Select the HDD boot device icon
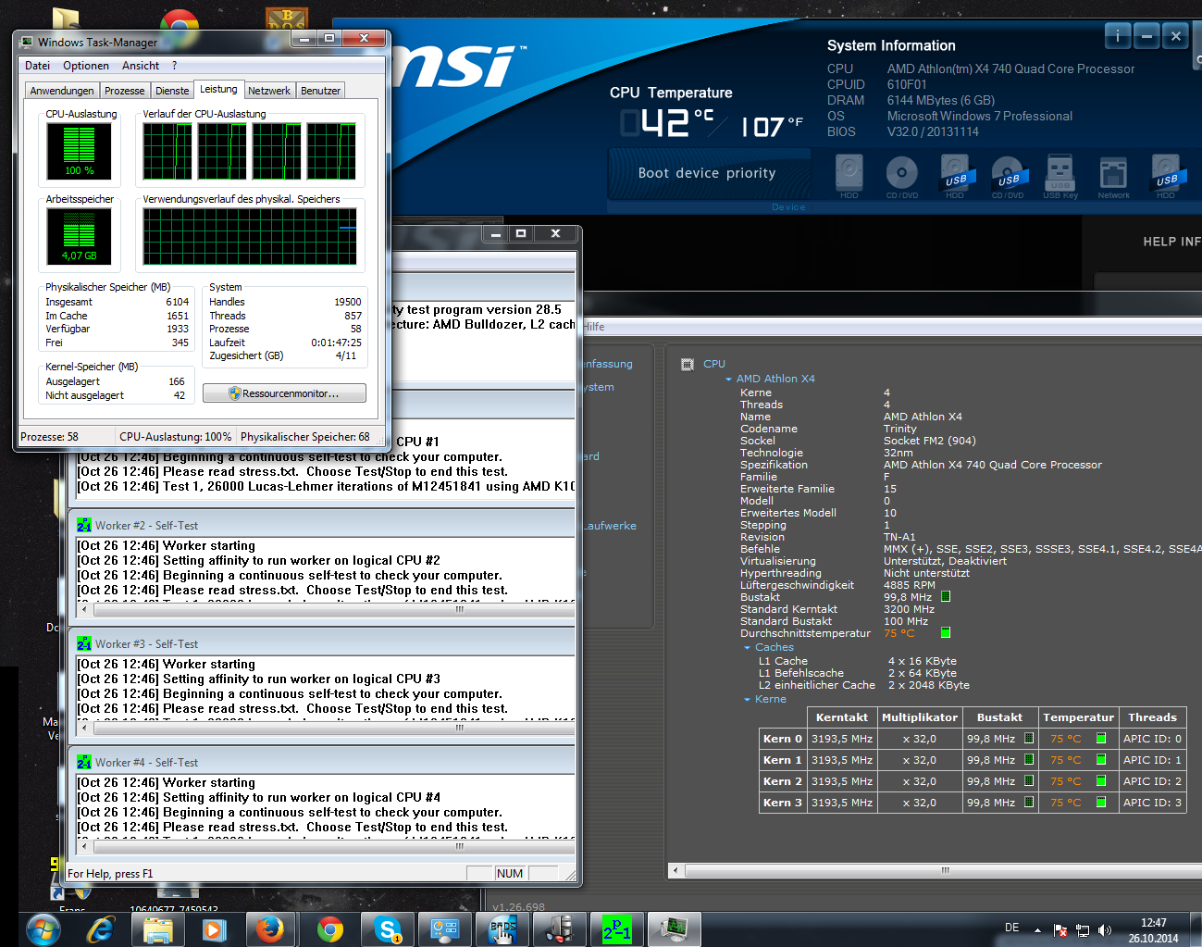 849,172
